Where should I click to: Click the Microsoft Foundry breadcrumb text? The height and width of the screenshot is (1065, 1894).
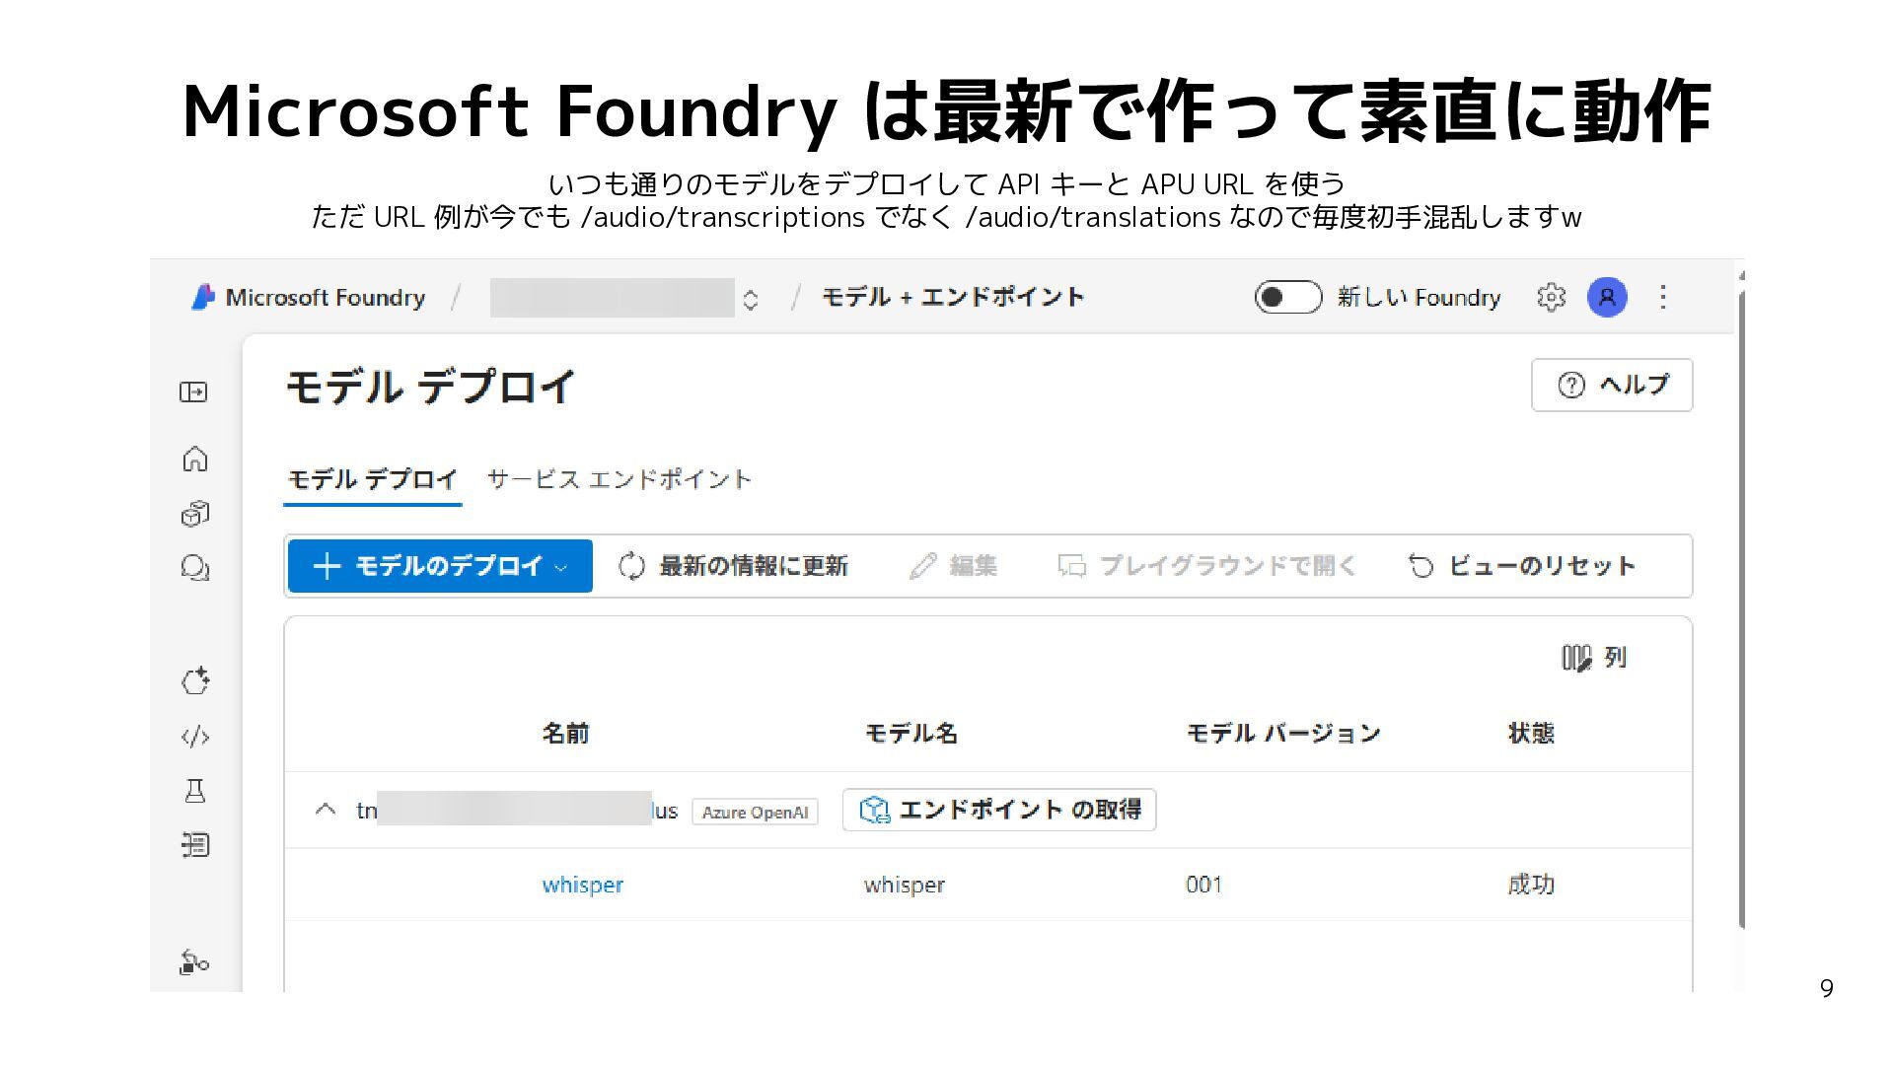click(326, 297)
